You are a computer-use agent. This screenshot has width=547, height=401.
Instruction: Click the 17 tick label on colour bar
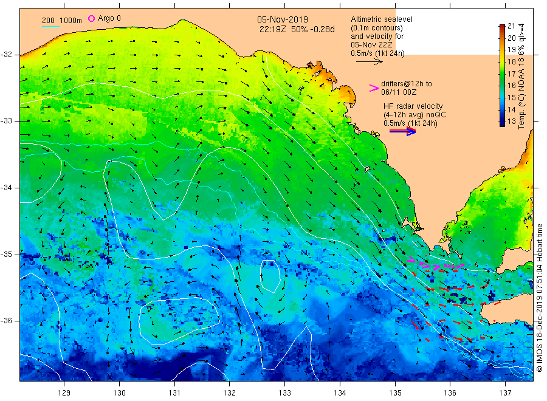pyautogui.click(x=511, y=74)
